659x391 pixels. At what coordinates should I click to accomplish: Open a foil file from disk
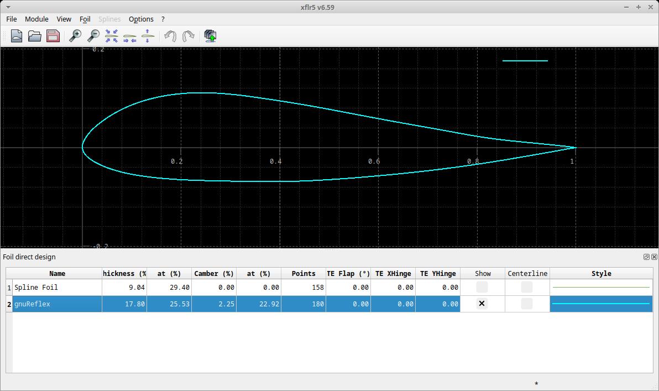pyautogui.click(x=34, y=35)
